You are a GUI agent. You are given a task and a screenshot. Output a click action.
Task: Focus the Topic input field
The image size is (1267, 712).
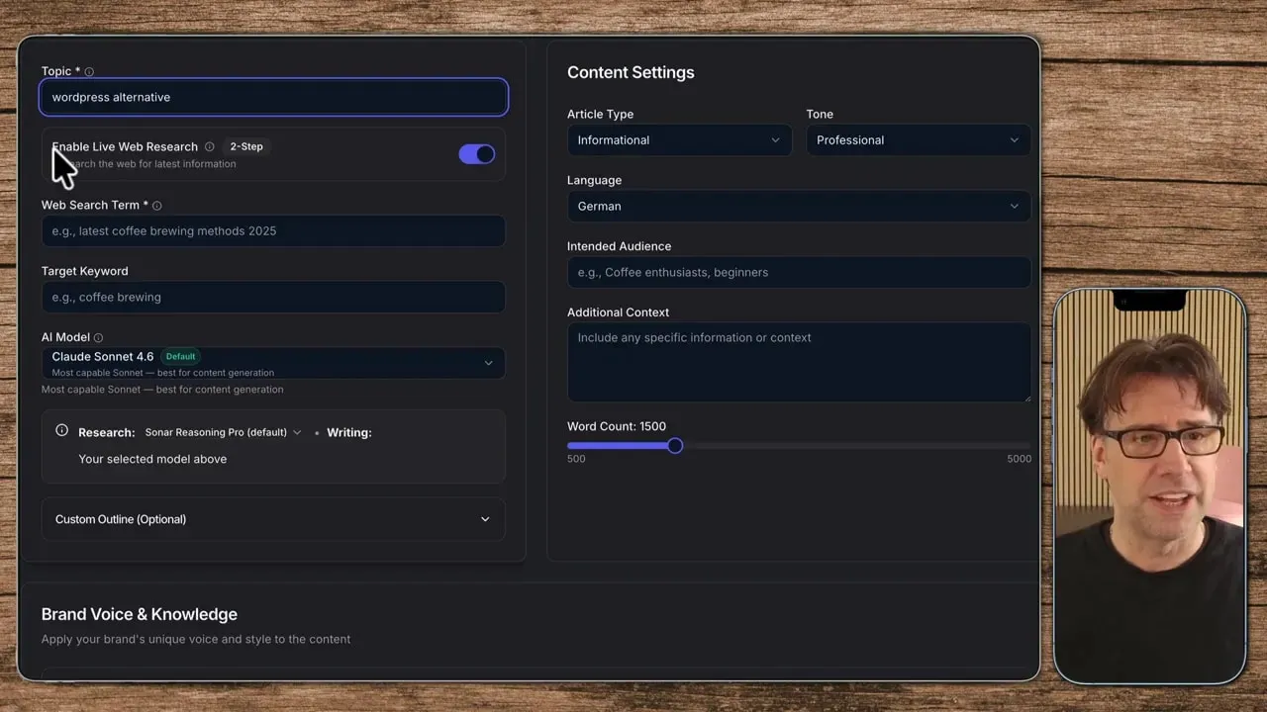[273, 97]
